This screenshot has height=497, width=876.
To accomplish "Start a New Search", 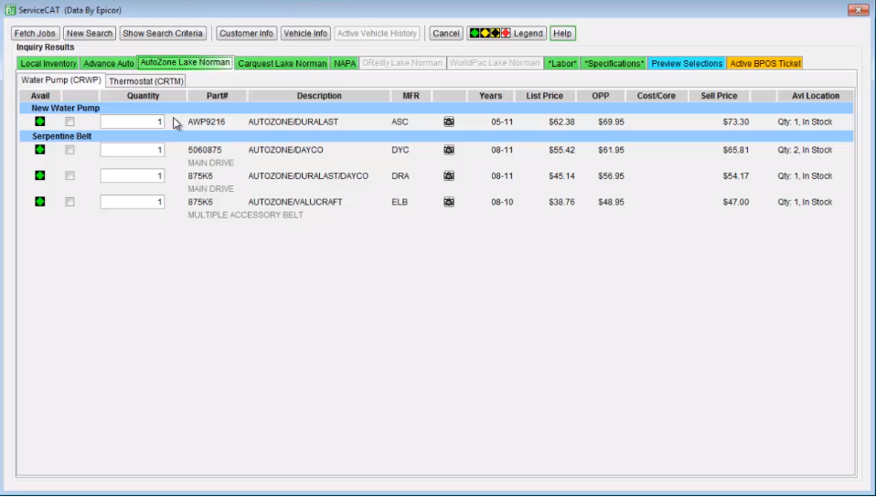I will click(x=90, y=34).
